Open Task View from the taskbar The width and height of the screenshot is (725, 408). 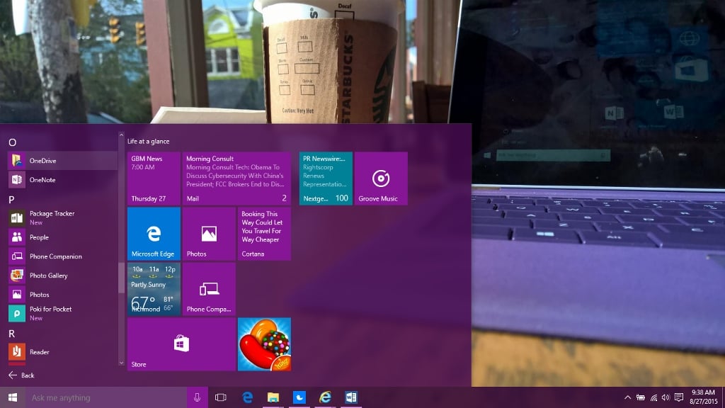click(x=221, y=397)
